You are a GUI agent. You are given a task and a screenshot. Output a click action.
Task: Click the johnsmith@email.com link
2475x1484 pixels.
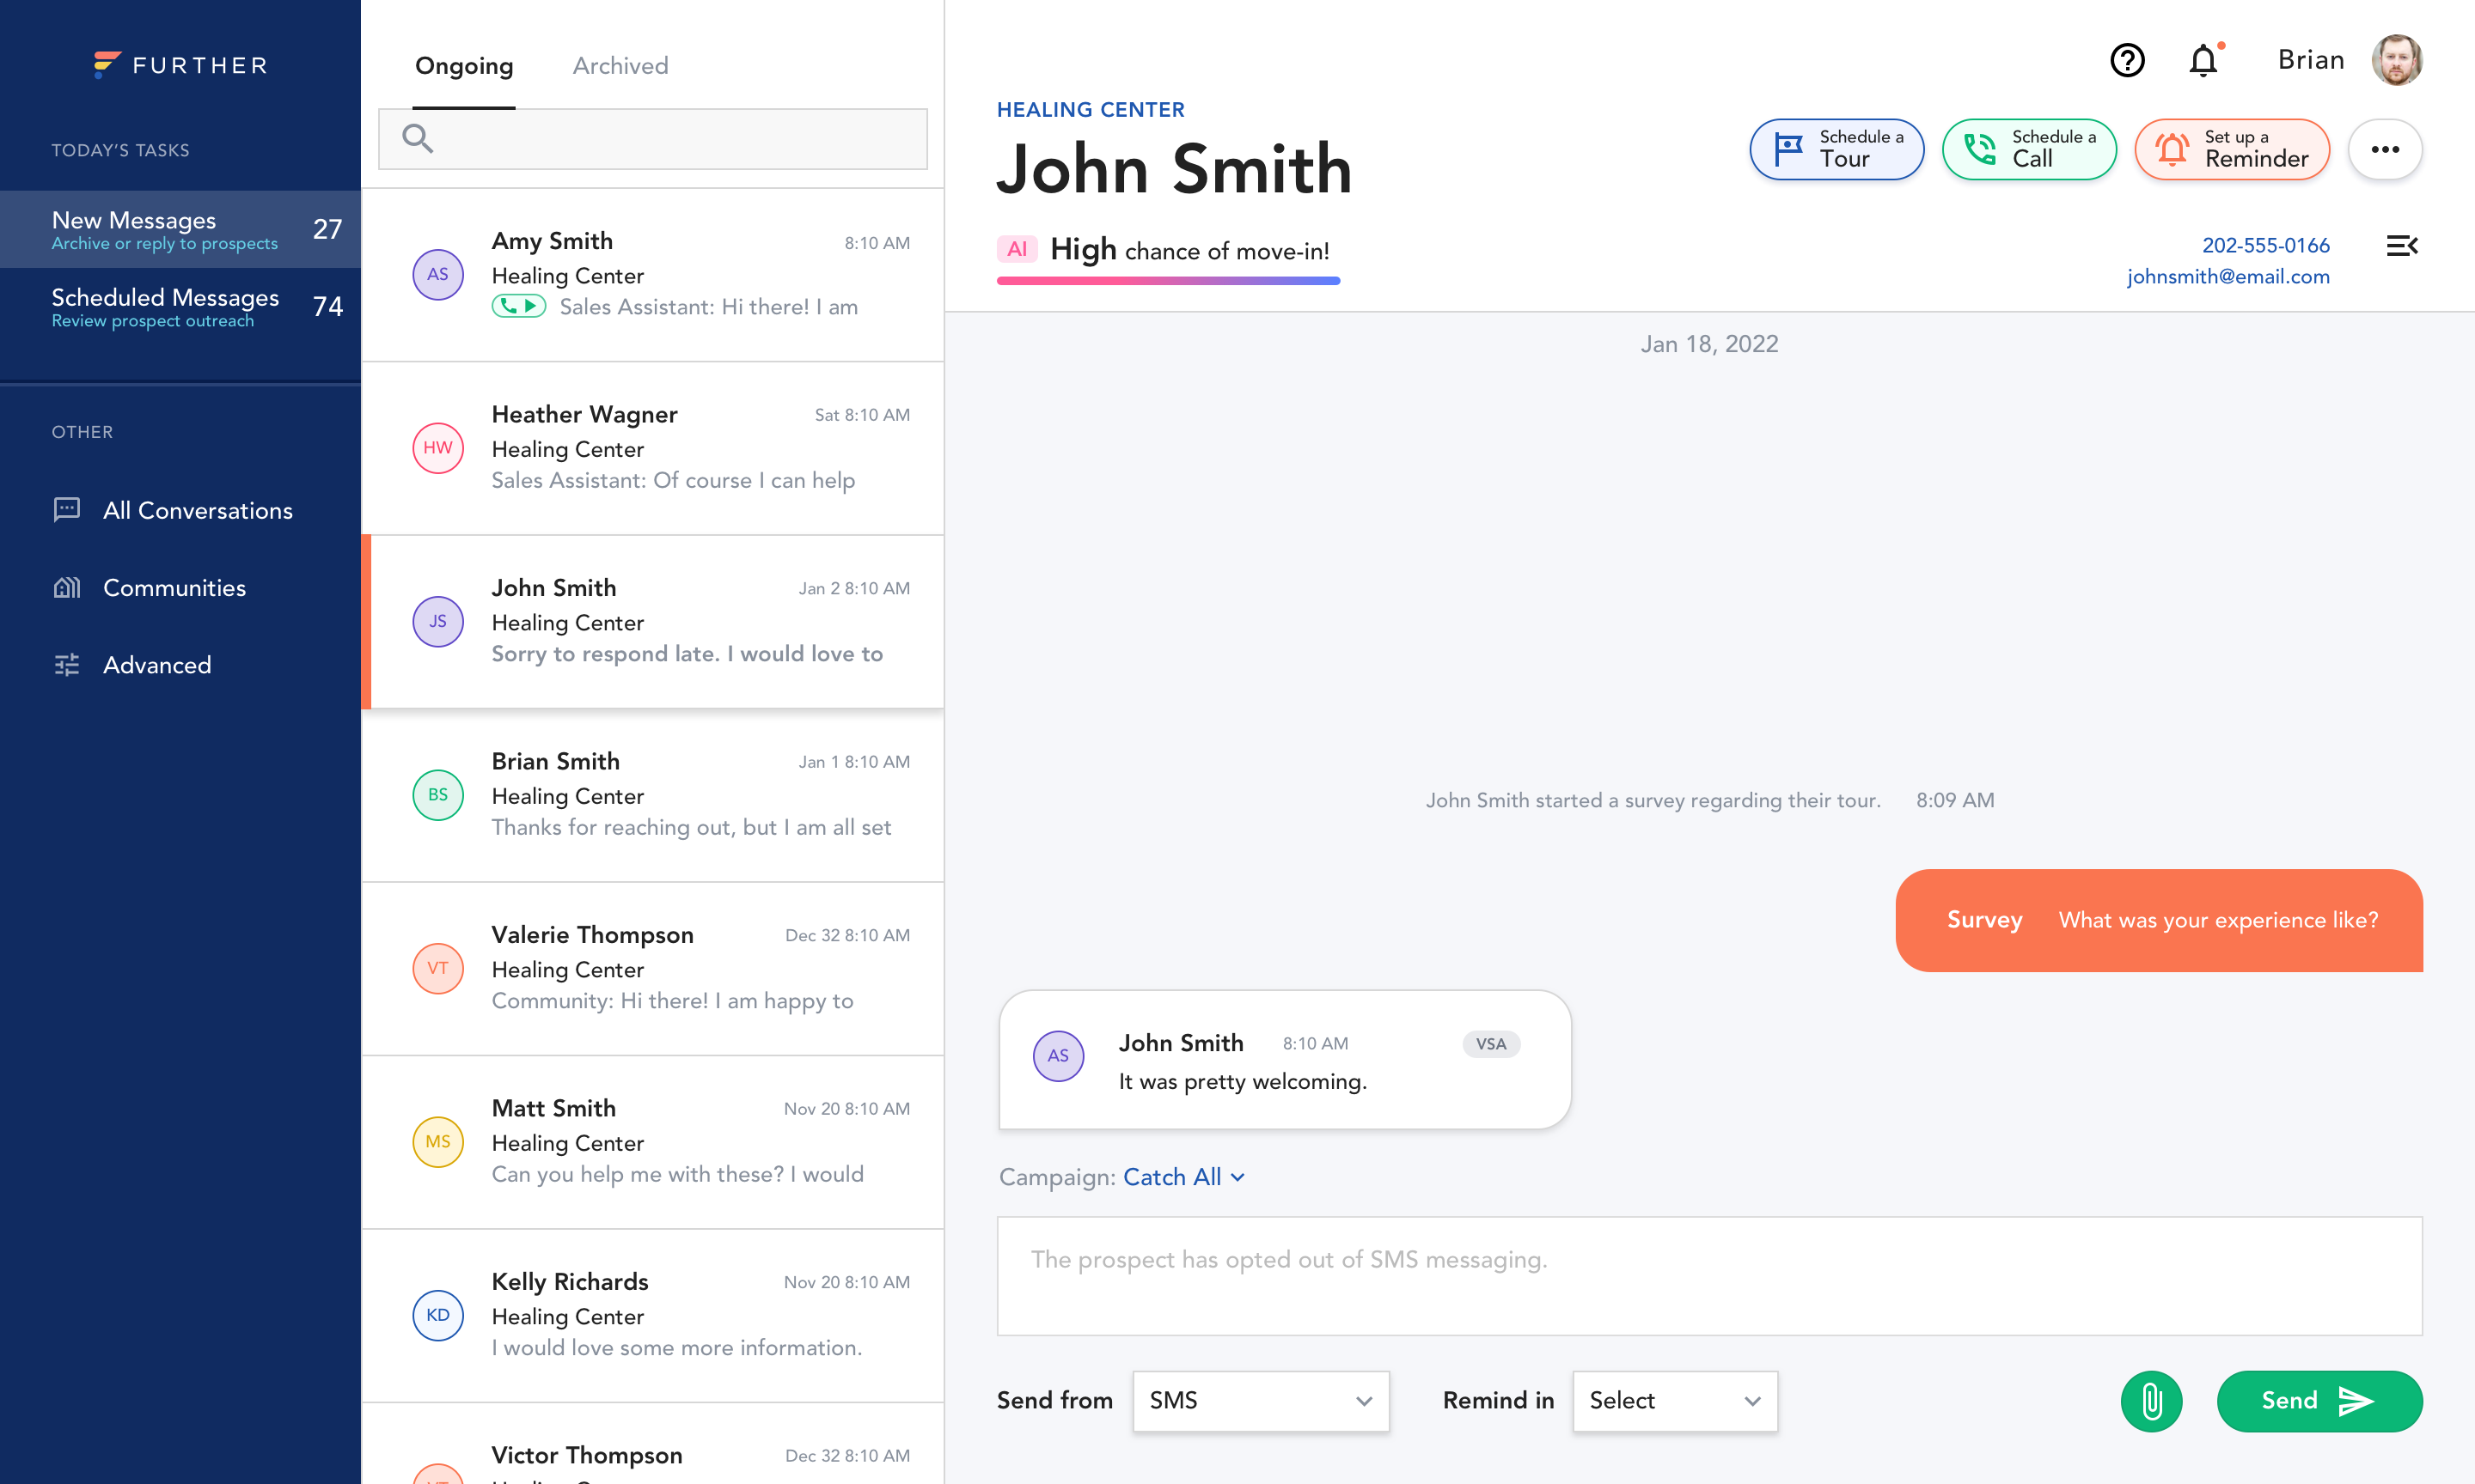pos(2227,277)
